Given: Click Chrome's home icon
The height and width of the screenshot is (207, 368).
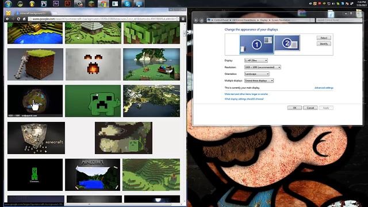Looking at the screenshot, I should pyautogui.click(x=24, y=19).
